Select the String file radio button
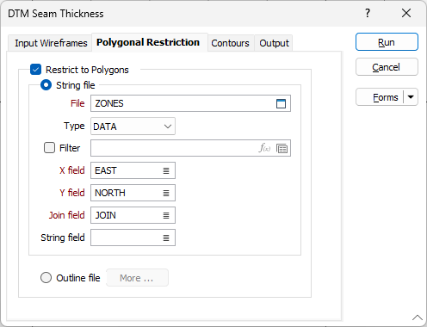 [x=46, y=85]
